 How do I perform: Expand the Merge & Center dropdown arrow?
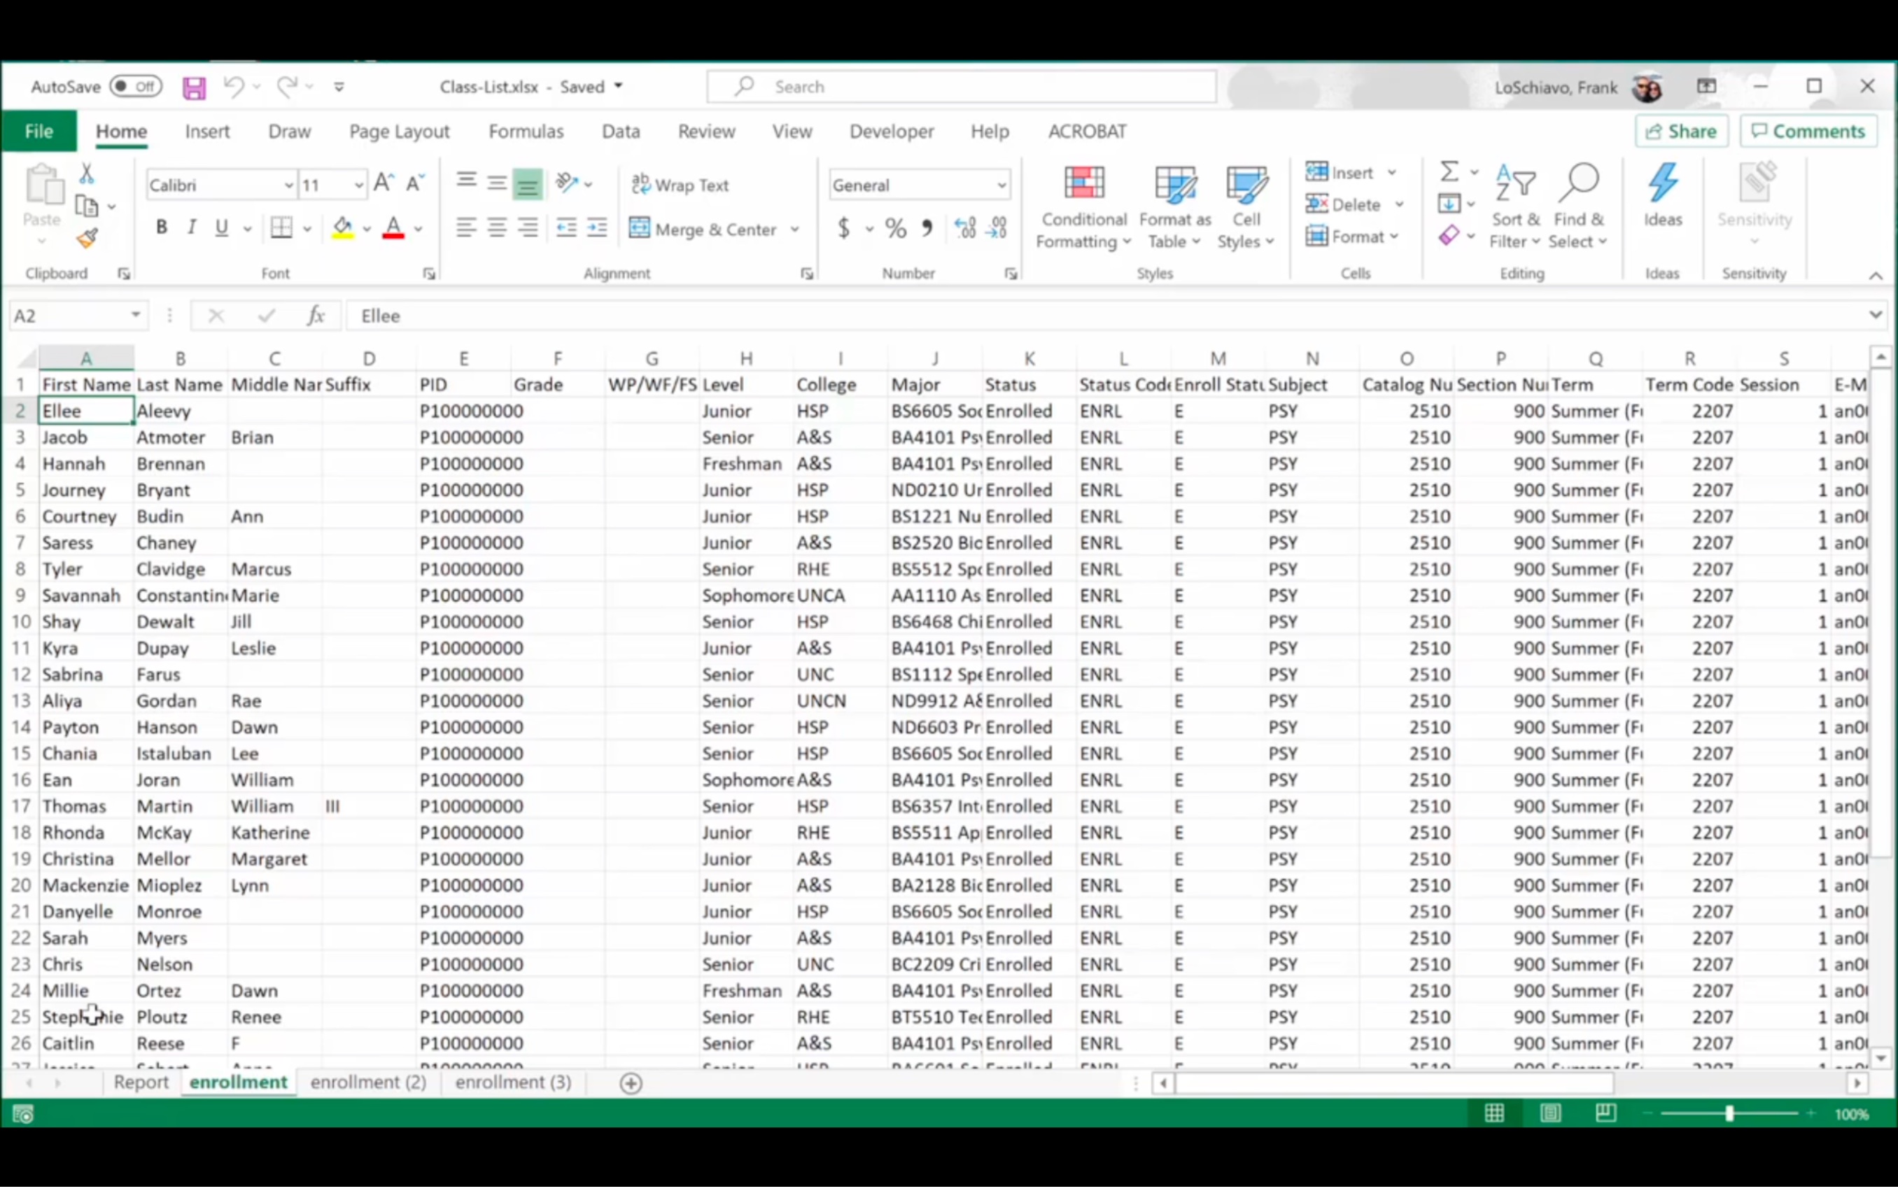tap(796, 230)
